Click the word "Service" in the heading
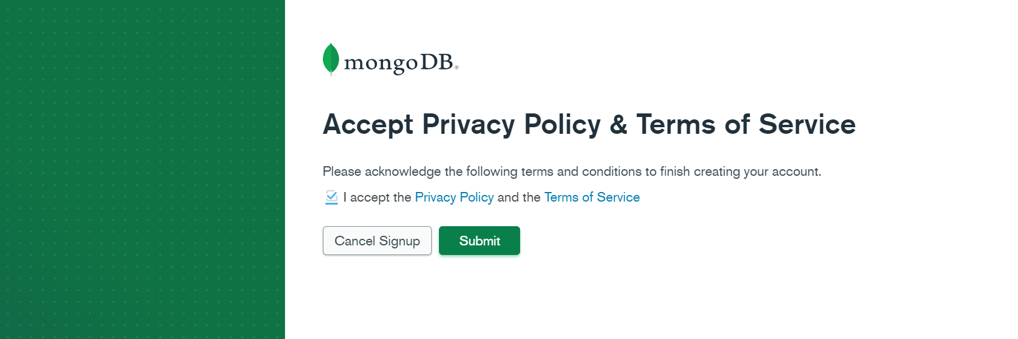 807,124
